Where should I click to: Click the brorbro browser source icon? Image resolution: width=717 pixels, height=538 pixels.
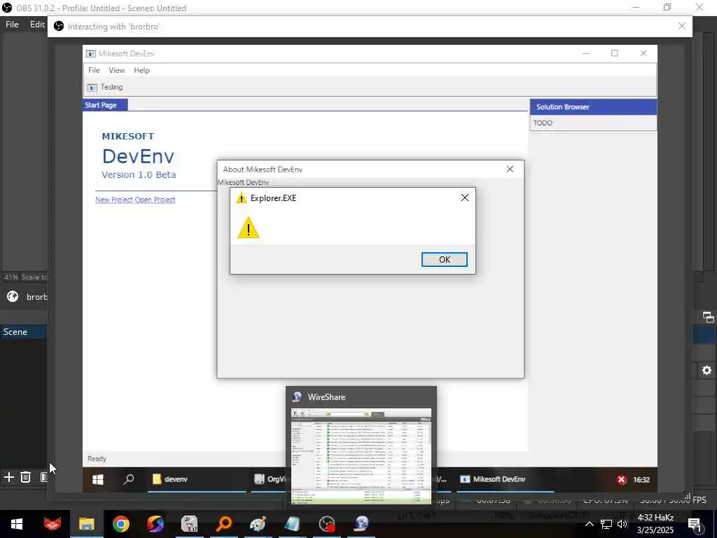tap(13, 297)
